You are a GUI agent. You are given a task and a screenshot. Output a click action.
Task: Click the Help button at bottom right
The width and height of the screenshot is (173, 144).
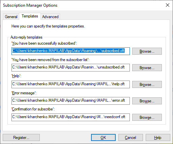[158, 138]
